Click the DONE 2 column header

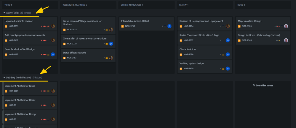point(263,5)
